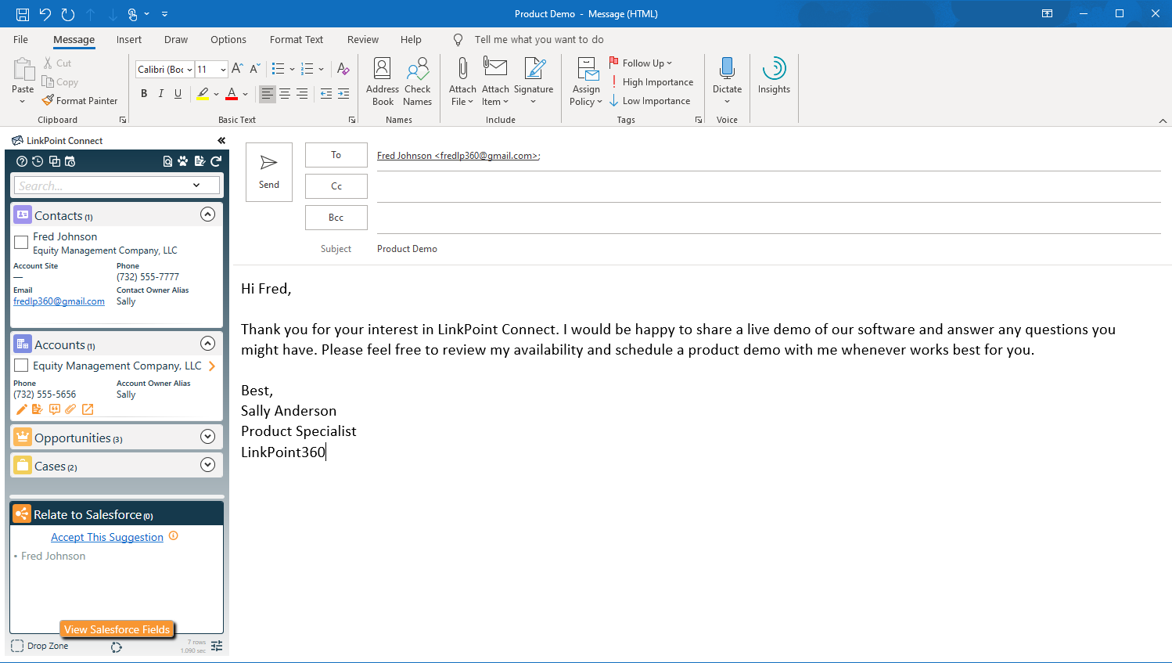Click the note edit icon in LinkPoint toolbar
The image size is (1172, 663).
point(200,161)
